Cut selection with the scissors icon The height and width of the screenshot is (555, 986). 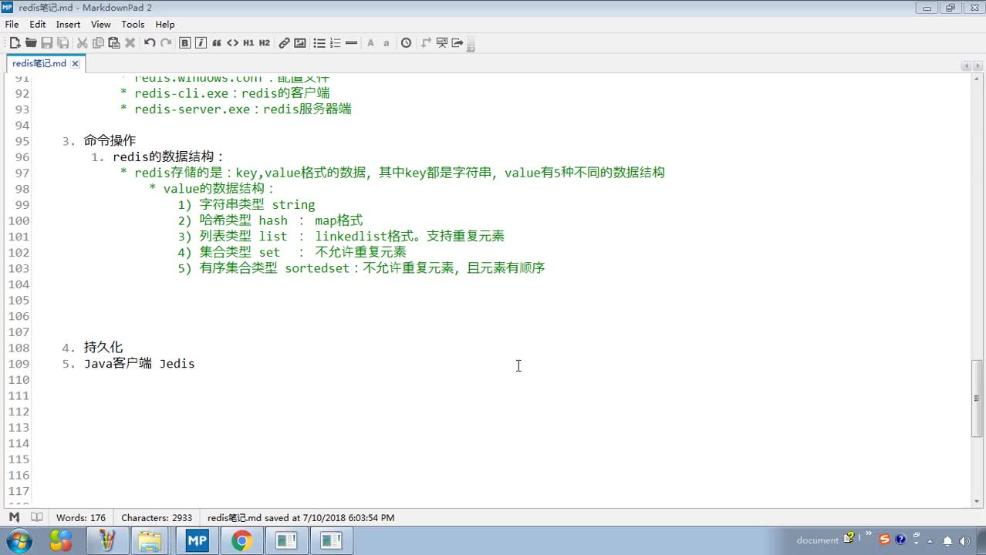click(x=82, y=43)
